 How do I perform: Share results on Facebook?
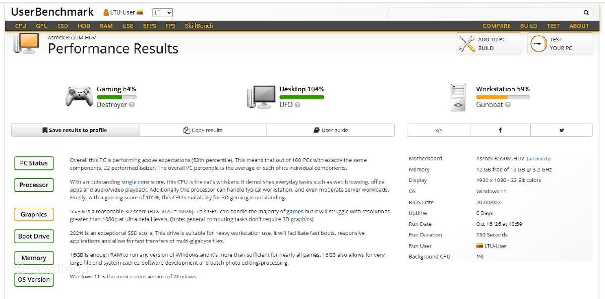pos(500,130)
